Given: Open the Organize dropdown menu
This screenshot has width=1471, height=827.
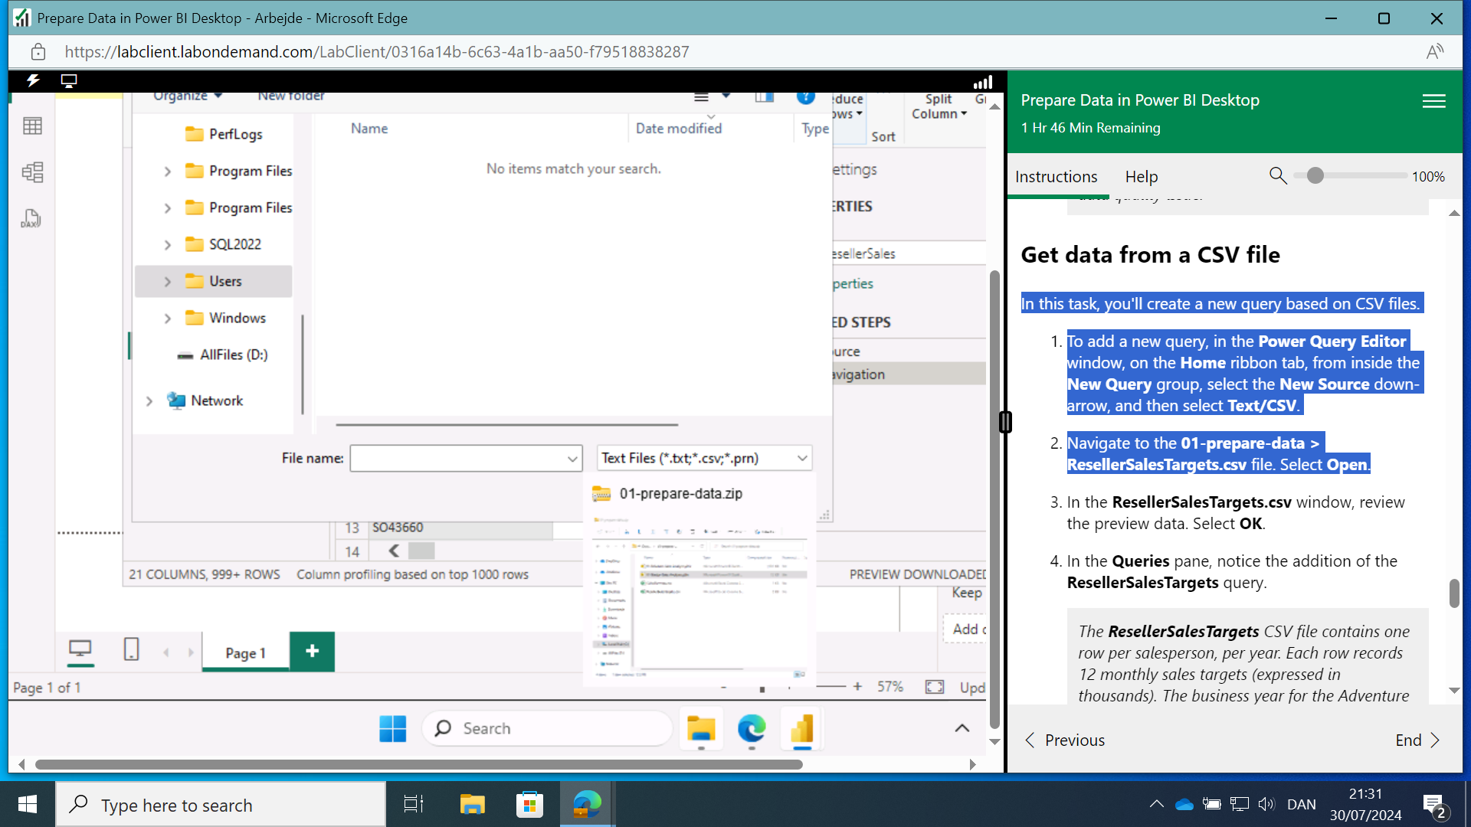Looking at the screenshot, I should tap(188, 96).
